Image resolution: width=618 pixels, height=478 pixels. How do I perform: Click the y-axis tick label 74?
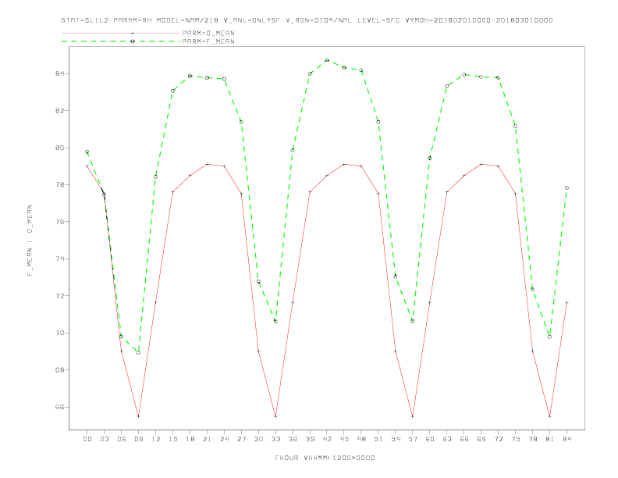59,259
